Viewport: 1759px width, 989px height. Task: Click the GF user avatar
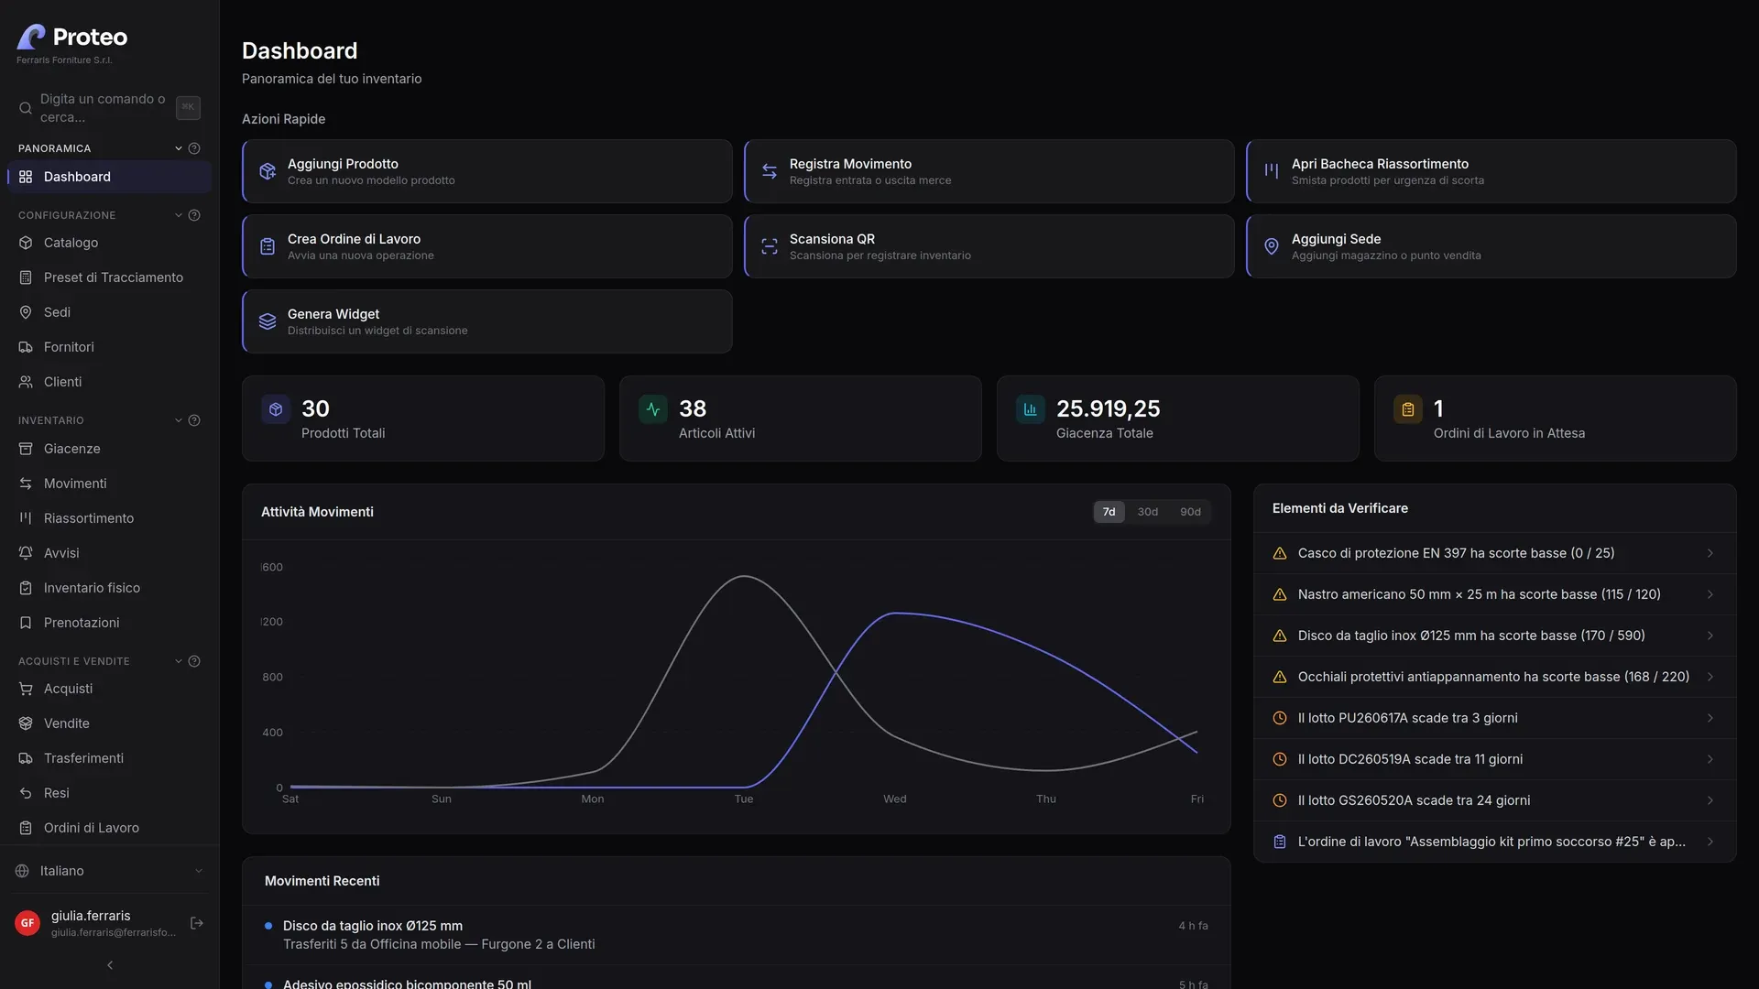[x=27, y=923]
